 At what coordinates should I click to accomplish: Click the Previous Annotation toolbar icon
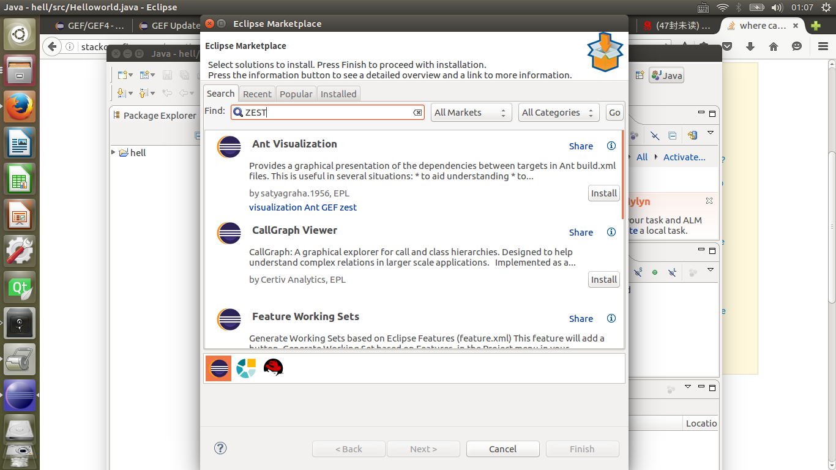pyautogui.click(x=143, y=93)
